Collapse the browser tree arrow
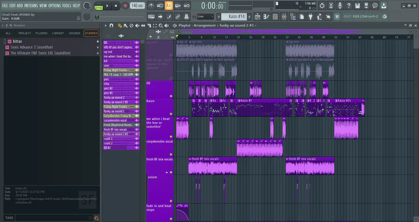 pos(3,26)
